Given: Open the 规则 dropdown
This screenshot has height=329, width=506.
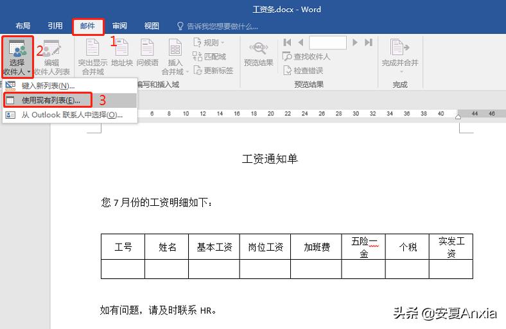Looking at the screenshot, I should click(x=209, y=42).
